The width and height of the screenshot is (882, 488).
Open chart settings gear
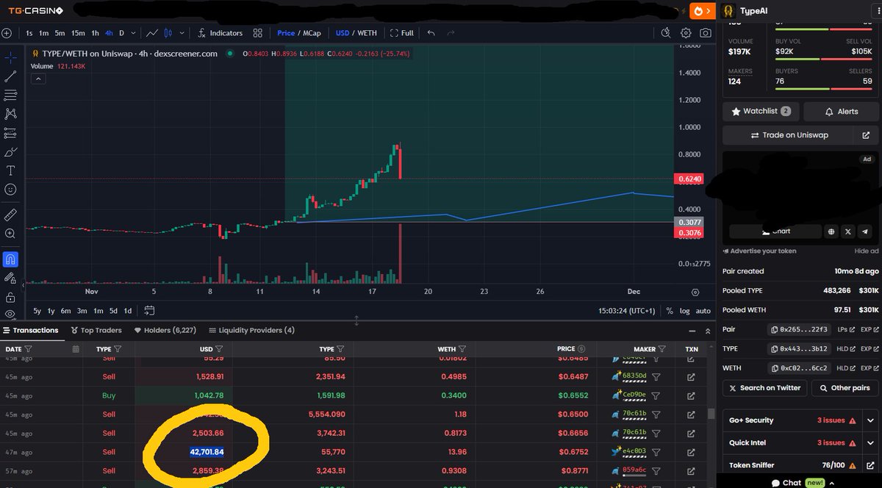click(686, 33)
